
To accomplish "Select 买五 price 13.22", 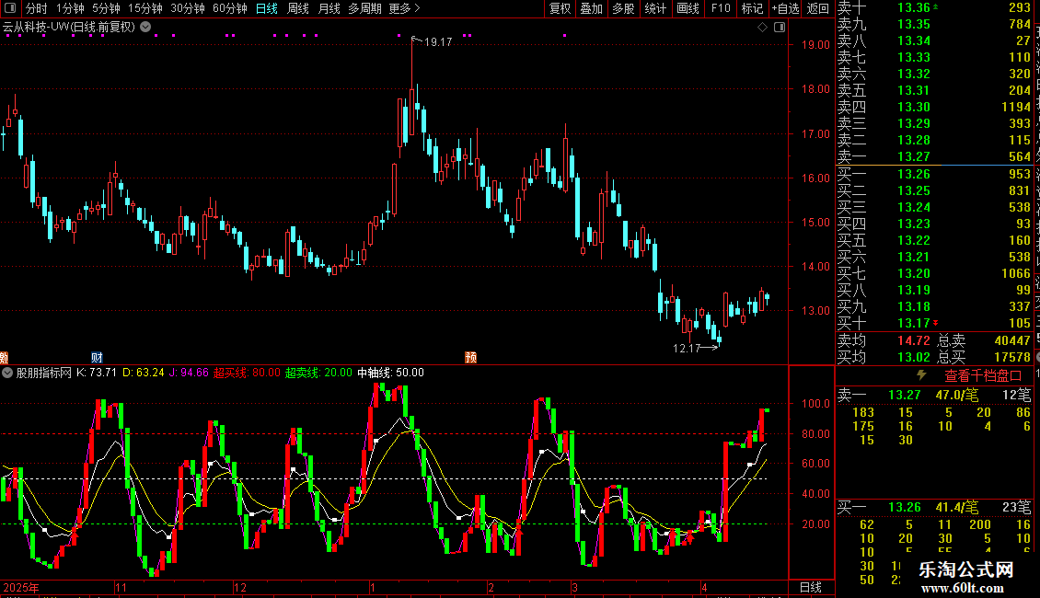I will 913,240.
